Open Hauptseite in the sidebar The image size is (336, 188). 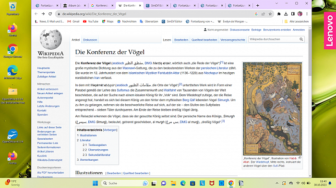tap(44, 68)
